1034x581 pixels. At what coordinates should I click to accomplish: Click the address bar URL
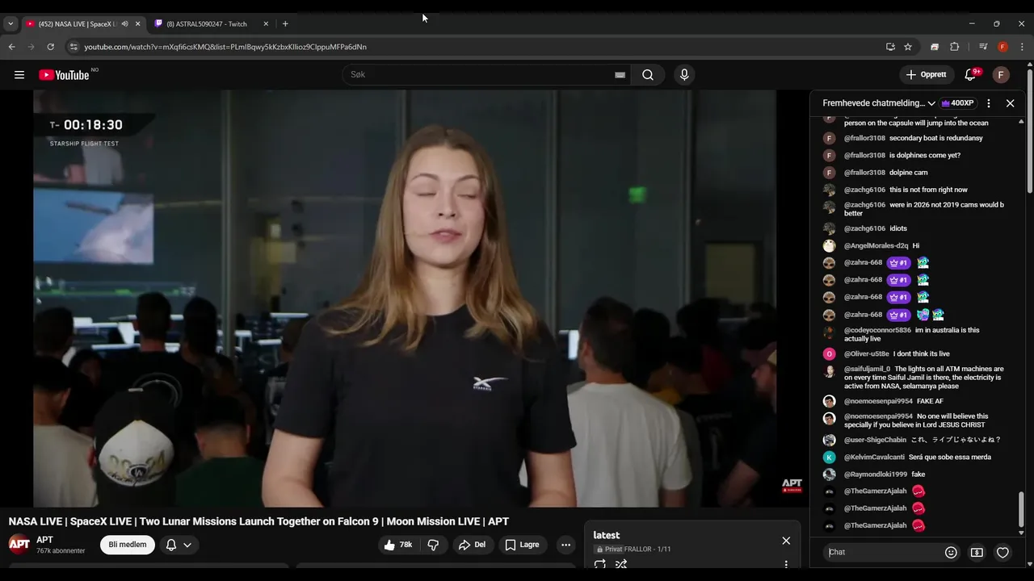pyautogui.click(x=225, y=47)
